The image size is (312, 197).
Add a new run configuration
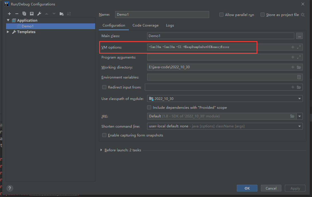(9, 14)
